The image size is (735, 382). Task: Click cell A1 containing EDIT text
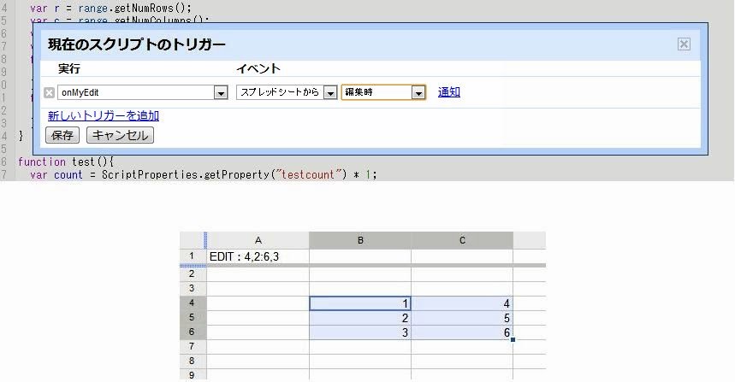(258, 256)
